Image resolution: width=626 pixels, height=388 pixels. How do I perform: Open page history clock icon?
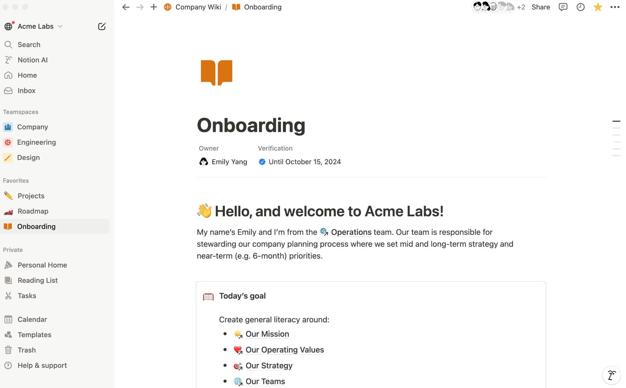click(580, 7)
